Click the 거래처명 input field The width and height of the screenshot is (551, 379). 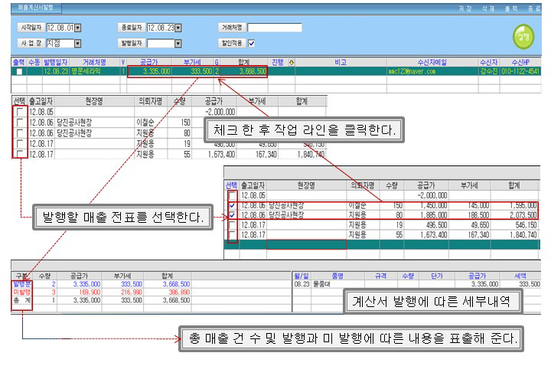(x=275, y=28)
